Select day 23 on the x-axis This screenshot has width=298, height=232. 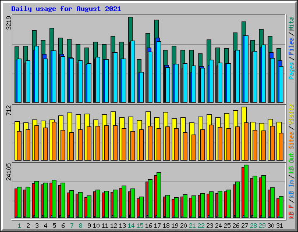click(x=210, y=226)
